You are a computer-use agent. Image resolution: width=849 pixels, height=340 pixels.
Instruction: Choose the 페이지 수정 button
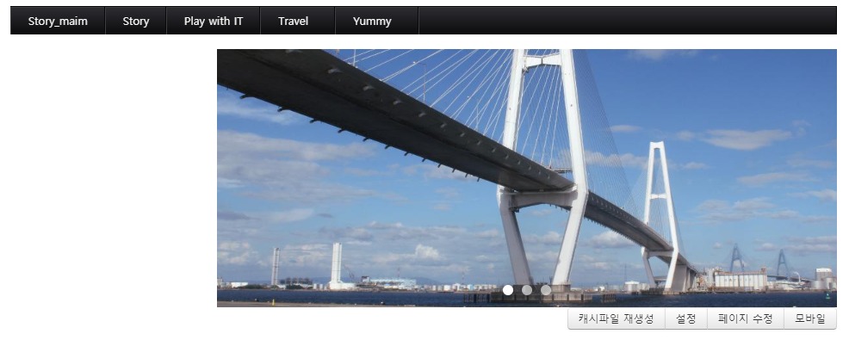click(x=746, y=318)
